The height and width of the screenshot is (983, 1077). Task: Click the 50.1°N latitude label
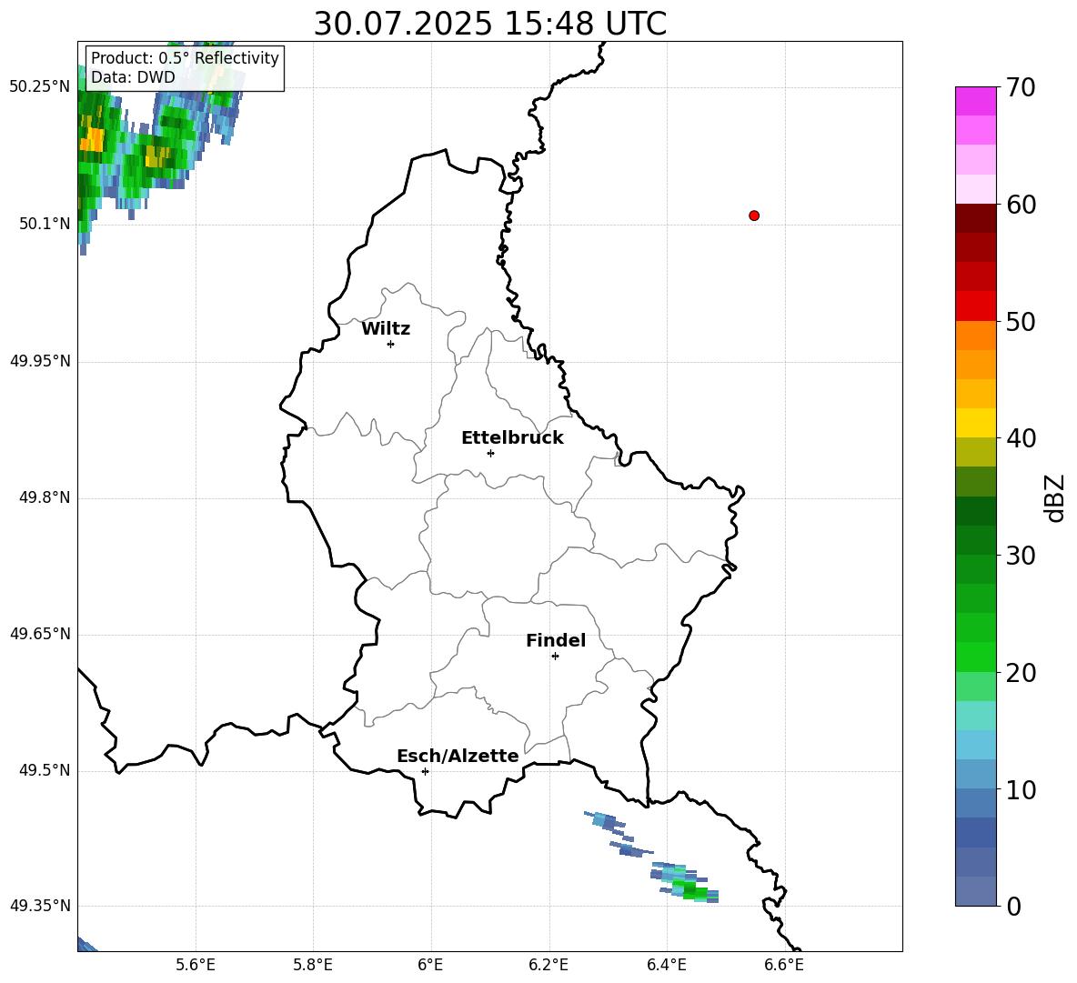point(45,224)
